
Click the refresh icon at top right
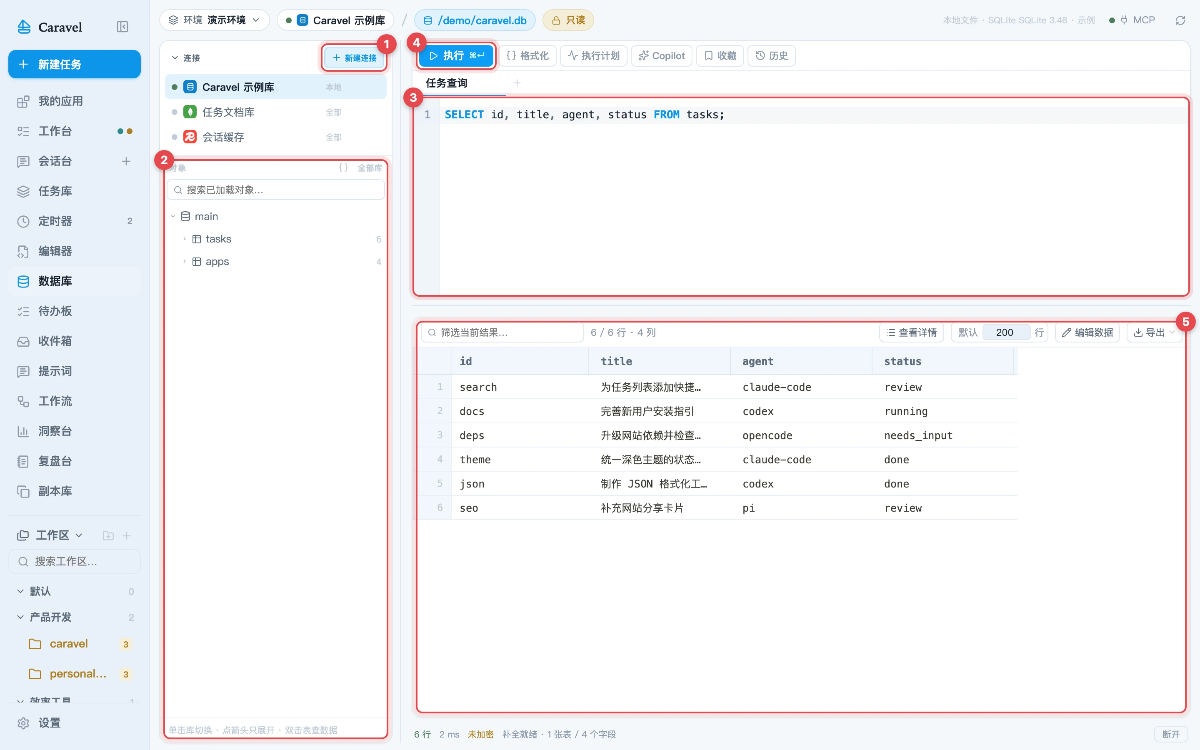click(x=1180, y=20)
